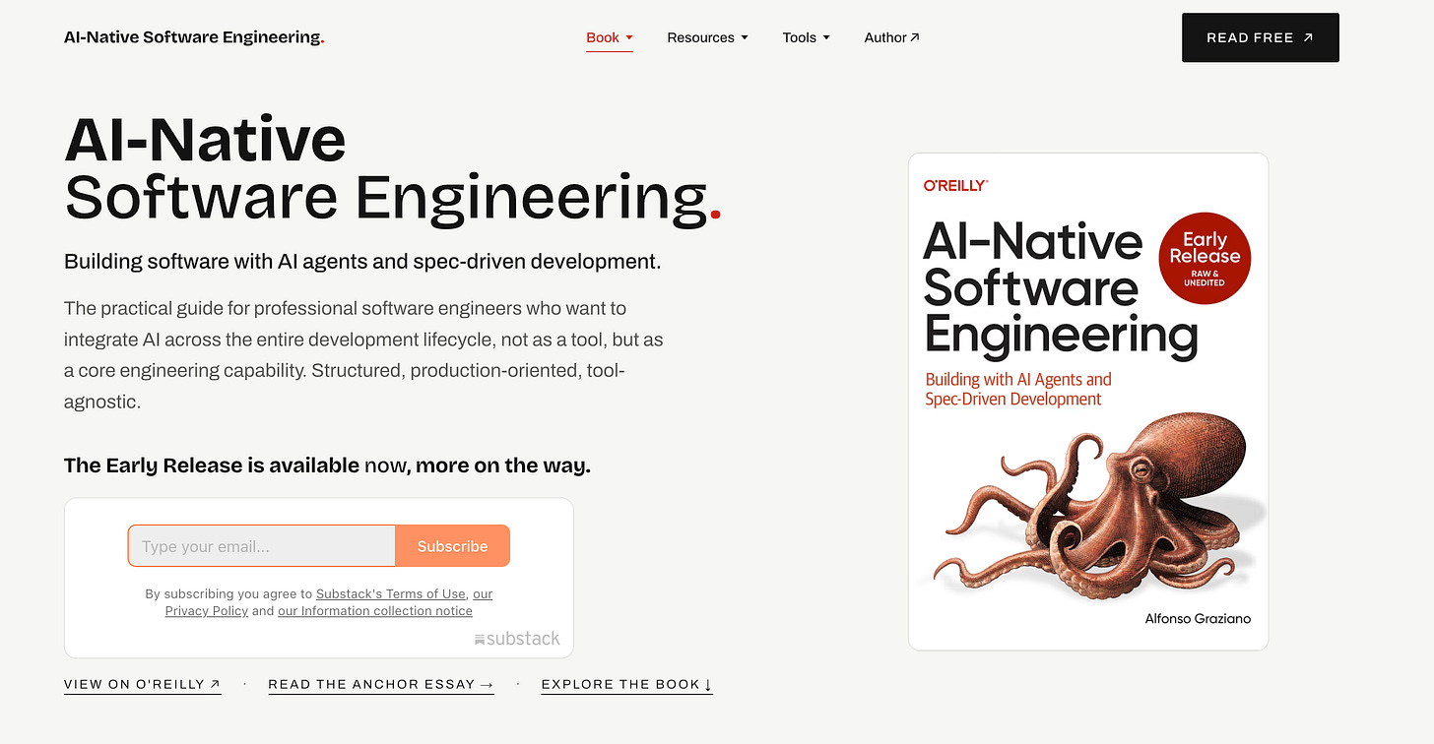This screenshot has height=744, width=1434.
Task: Open READ THE ANCHOR ESSAY link
Action: (381, 684)
